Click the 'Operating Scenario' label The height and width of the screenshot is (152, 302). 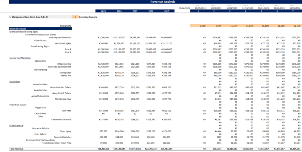pos(88,17)
